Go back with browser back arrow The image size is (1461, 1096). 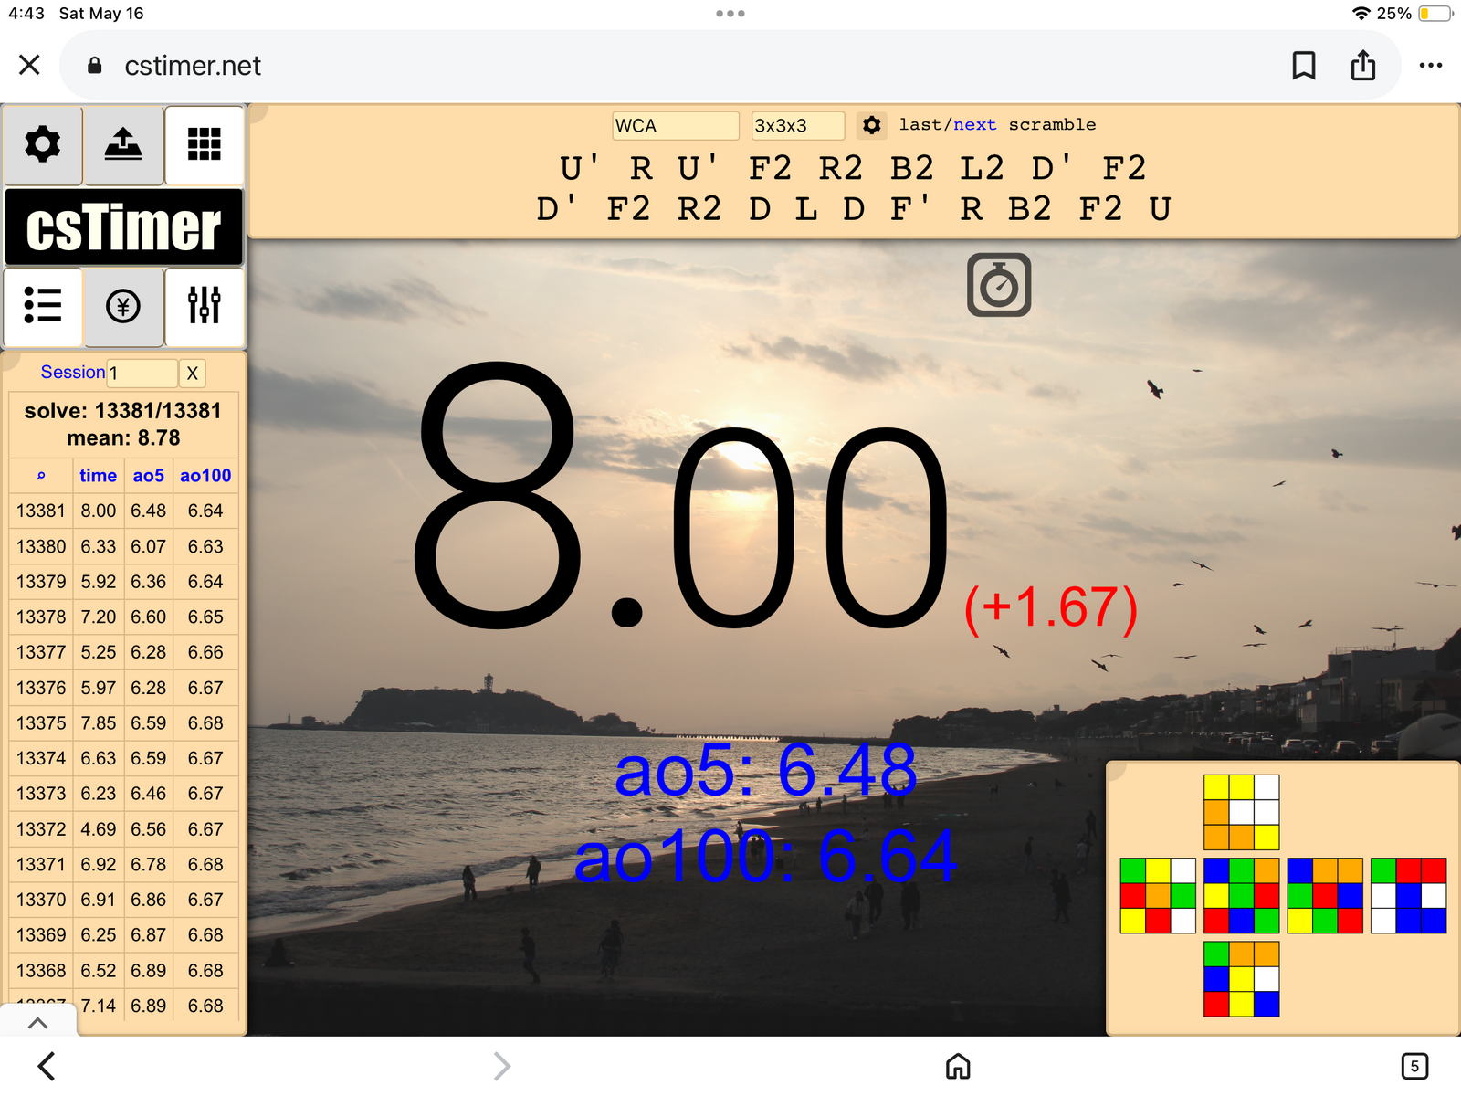[x=47, y=1066]
